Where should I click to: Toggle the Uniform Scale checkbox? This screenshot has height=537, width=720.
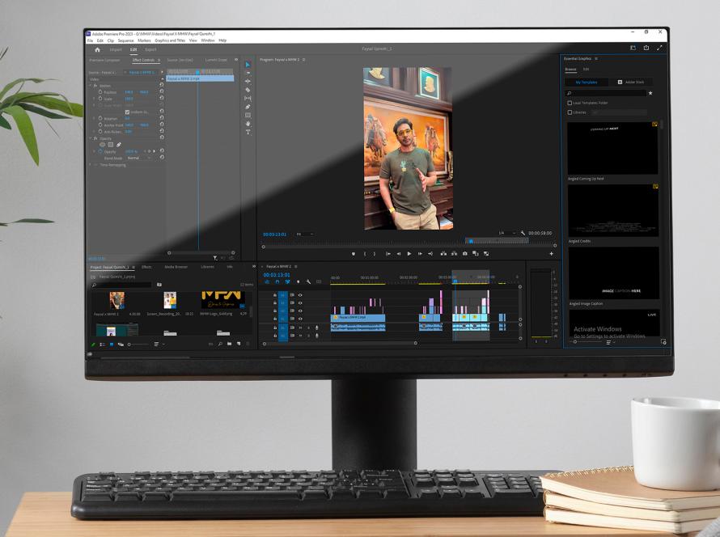coord(127,112)
